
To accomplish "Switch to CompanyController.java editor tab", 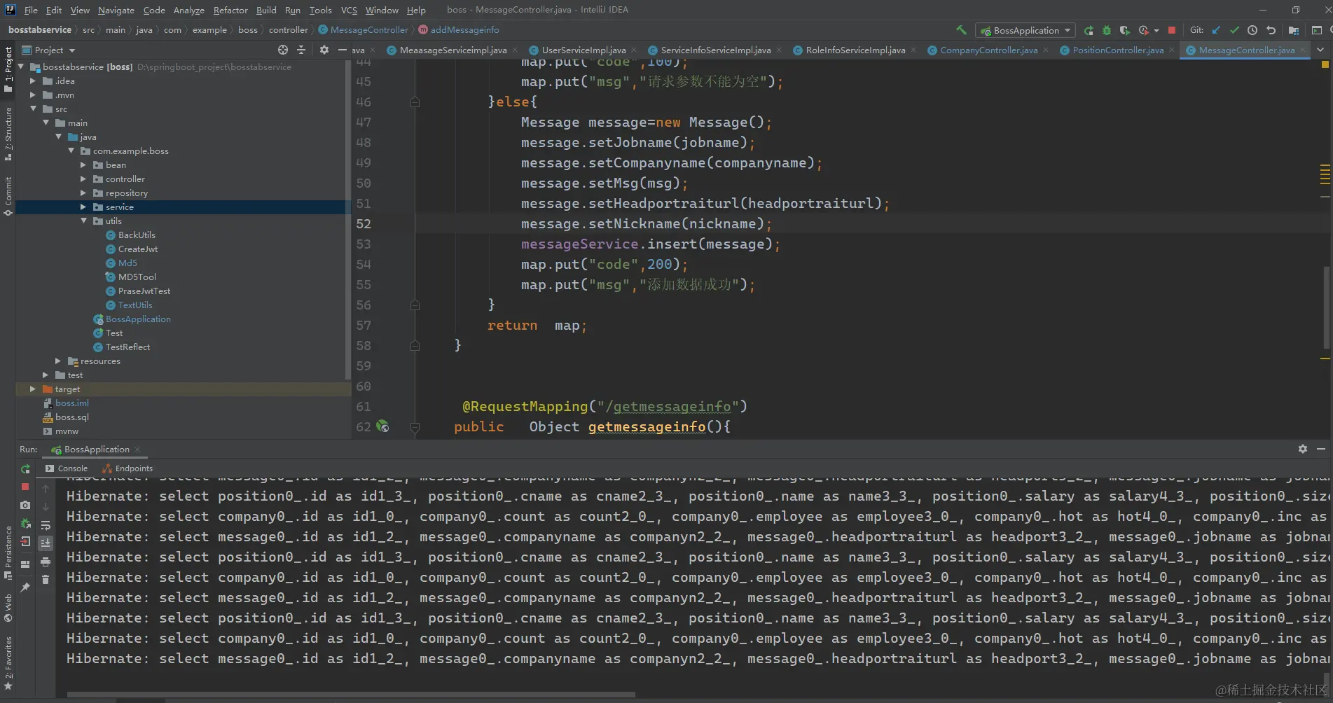I will (988, 50).
